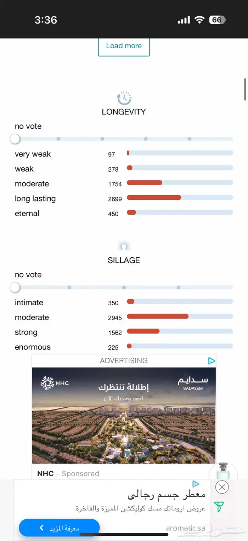Image resolution: width=248 pixels, height=541 pixels.
Task: Select the long lasting rating bar
Action: [180, 198]
